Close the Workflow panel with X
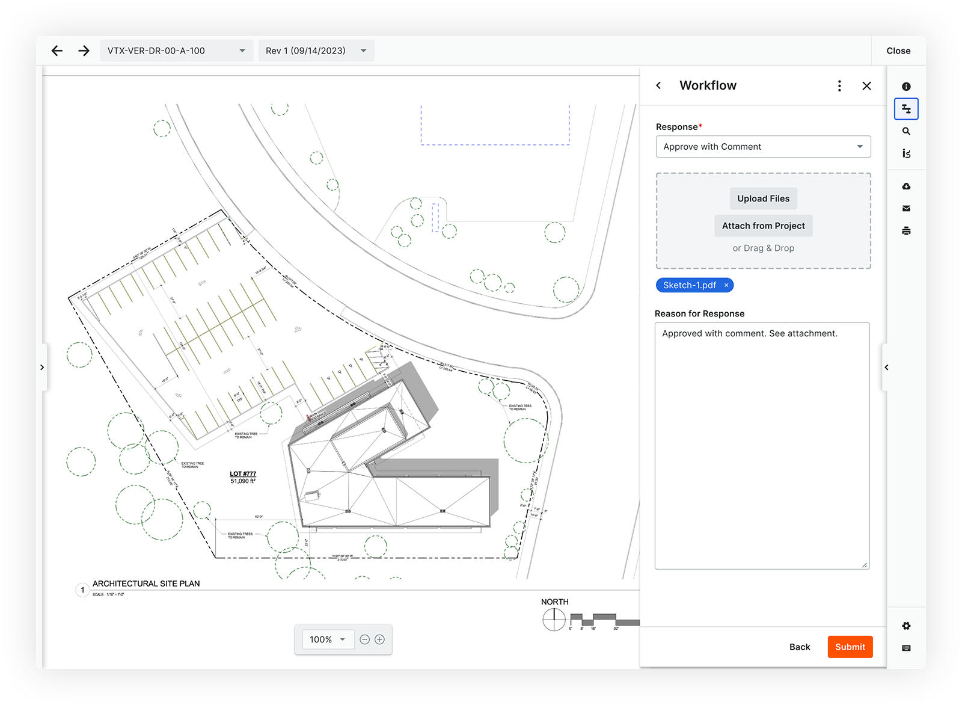Screen dimensions: 962x705 tap(866, 86)
